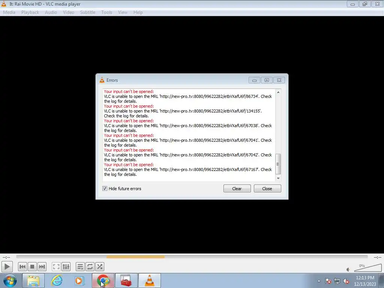This screenshot has height=288, width=384.
Task: Show hidden tray icons arrow
Action: (x=319, y=281)
